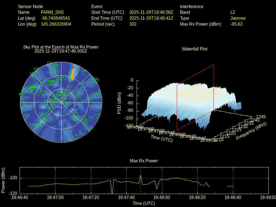Screen dimensions: 276x207
Task: Click the L2 band value
Action: coord(233,12)
